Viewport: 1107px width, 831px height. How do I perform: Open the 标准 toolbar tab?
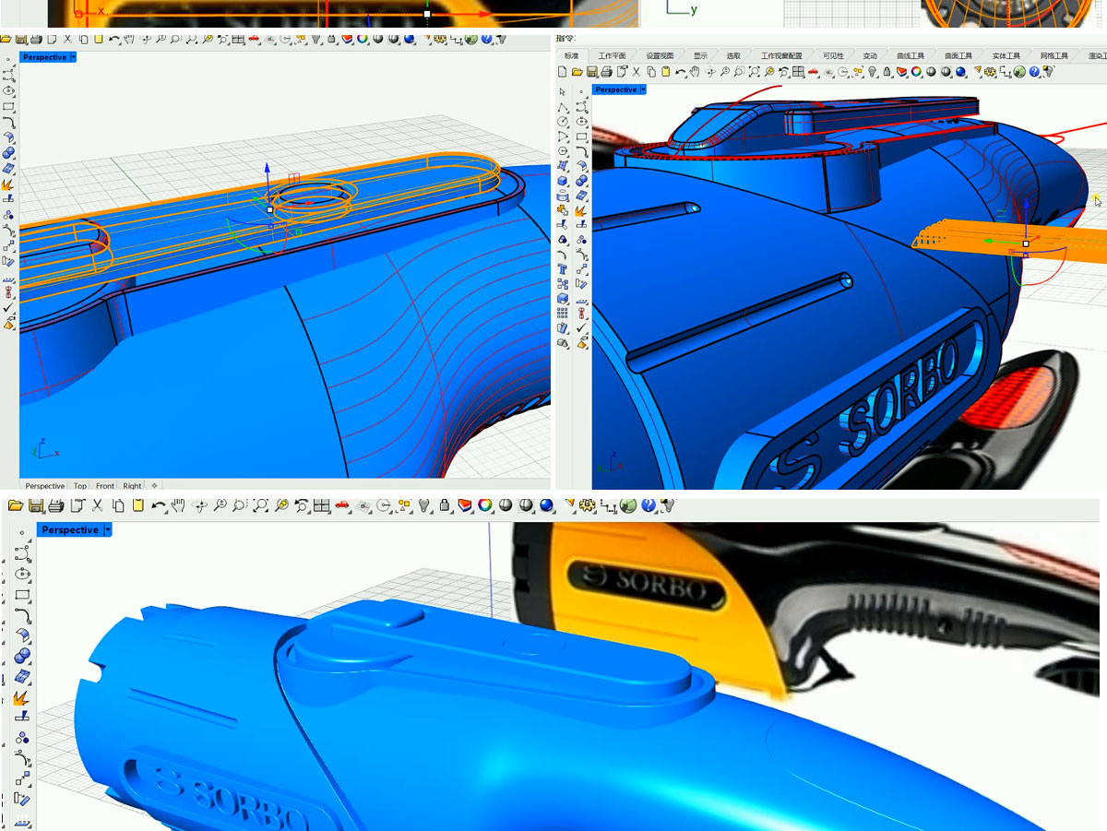point(572,55)
